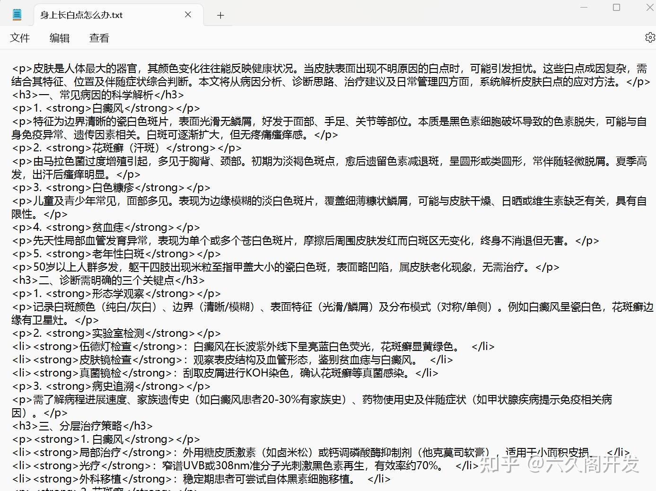The width and height of the screenshot is (656, 491).
Task: Open the 编辑 menu
Action: point(60,38)
